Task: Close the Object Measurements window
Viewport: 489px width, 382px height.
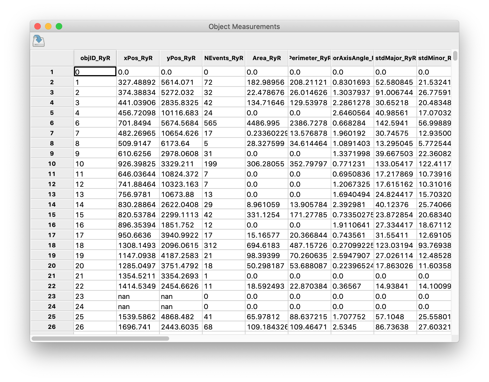Action: click(38, 26)
